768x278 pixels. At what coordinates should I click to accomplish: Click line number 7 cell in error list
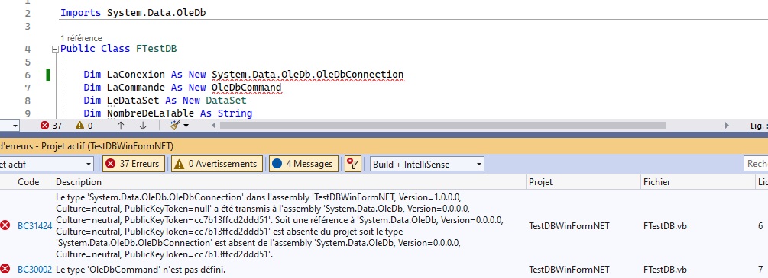point(760,269)
